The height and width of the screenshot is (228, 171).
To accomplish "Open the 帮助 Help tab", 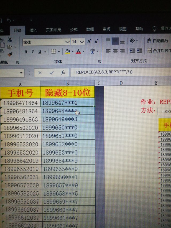I will point(139,29).
